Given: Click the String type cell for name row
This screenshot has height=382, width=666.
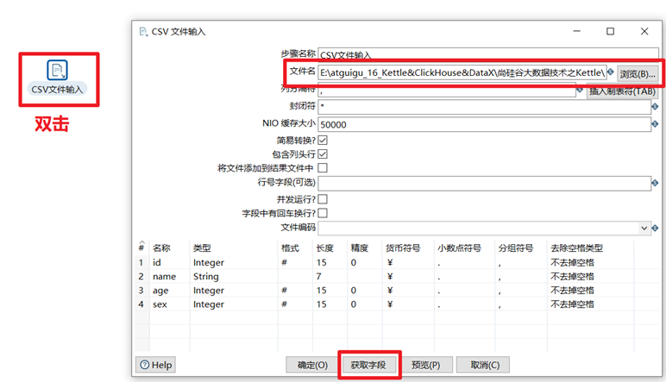Looking at the screenshot, I should tap(206, 277).
